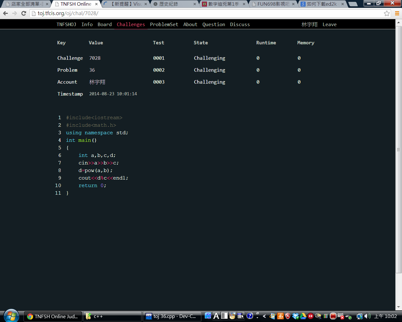Viewport: 402px width, 322px height.
Task: Open the TNFSHOJ home link
Action: 66,25
